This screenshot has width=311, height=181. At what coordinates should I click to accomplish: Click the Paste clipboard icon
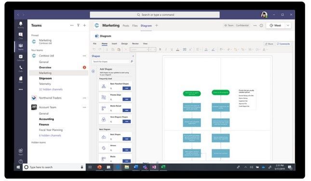coord(119,49)
